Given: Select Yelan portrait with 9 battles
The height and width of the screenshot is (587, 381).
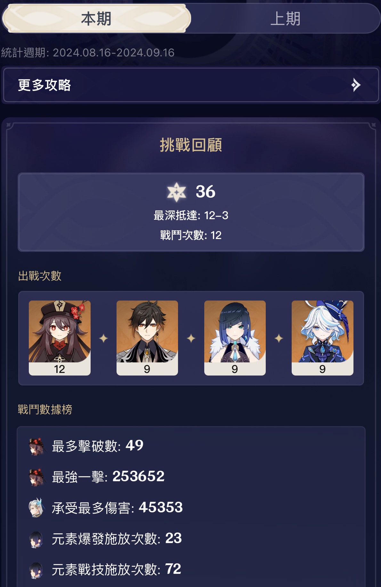Looking at the screenshot, I should point(235,338).
